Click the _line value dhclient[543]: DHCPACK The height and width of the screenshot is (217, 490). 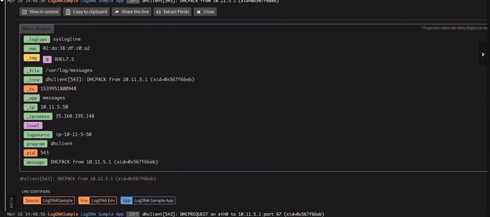point(120,79)
